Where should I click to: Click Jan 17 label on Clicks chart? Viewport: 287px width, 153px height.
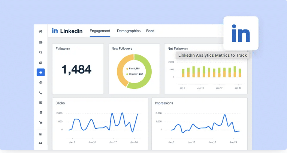113,142
